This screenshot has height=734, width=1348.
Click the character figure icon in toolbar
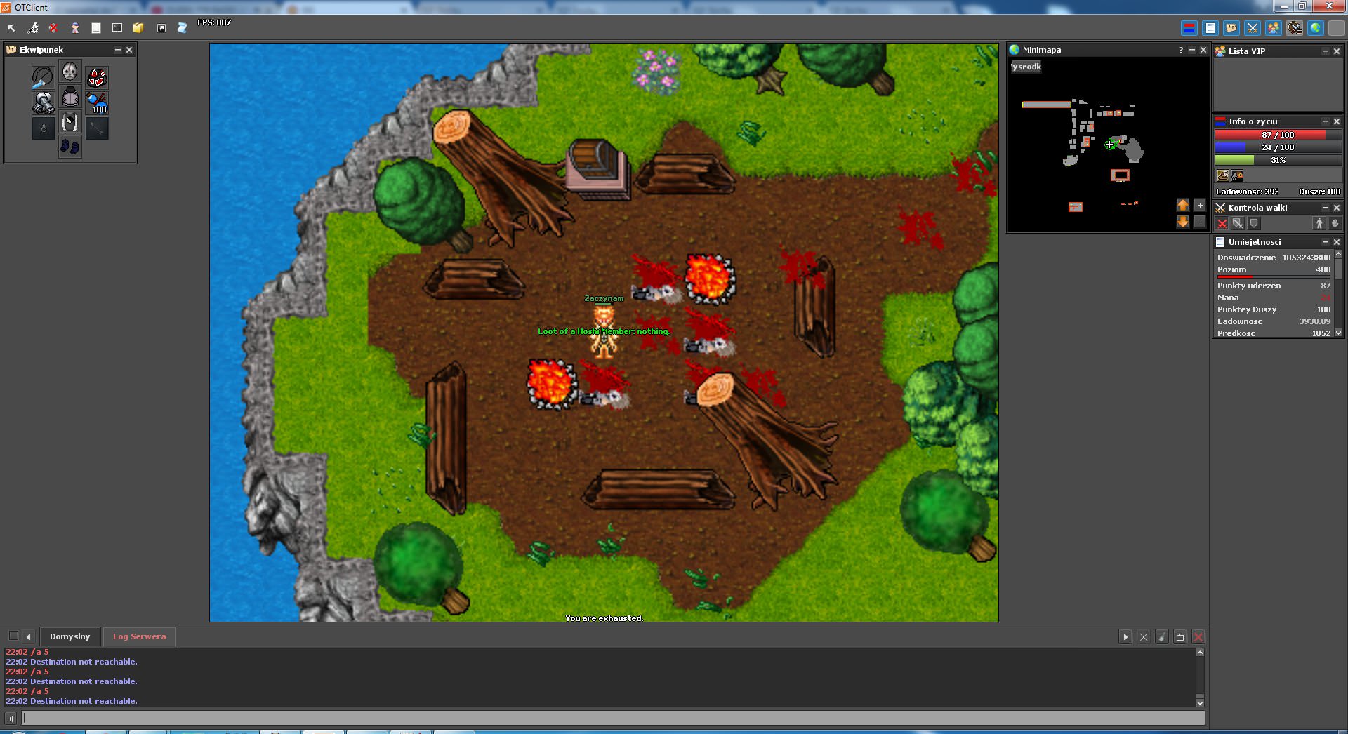click(x=75, y=28)
